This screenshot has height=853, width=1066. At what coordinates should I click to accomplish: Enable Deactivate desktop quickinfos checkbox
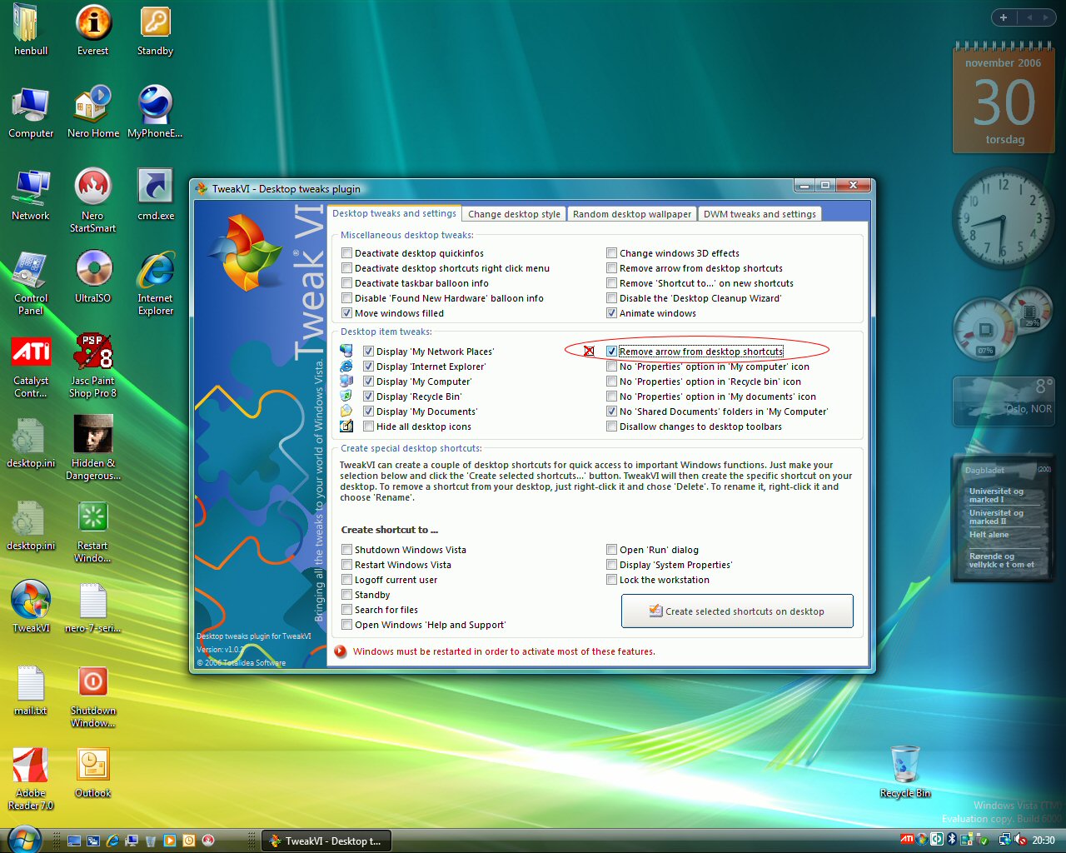pyautogui.click(x=347, y=253)
